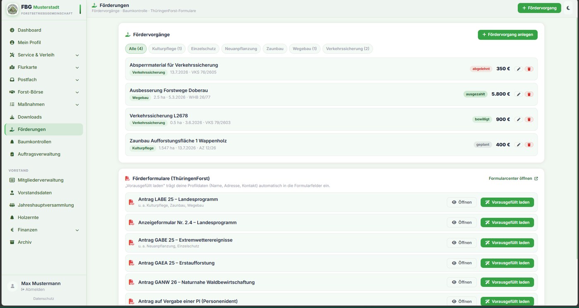579x308 pixels.
Task: Open Archiv in the sidebar
Action: (x=43, y=242)
